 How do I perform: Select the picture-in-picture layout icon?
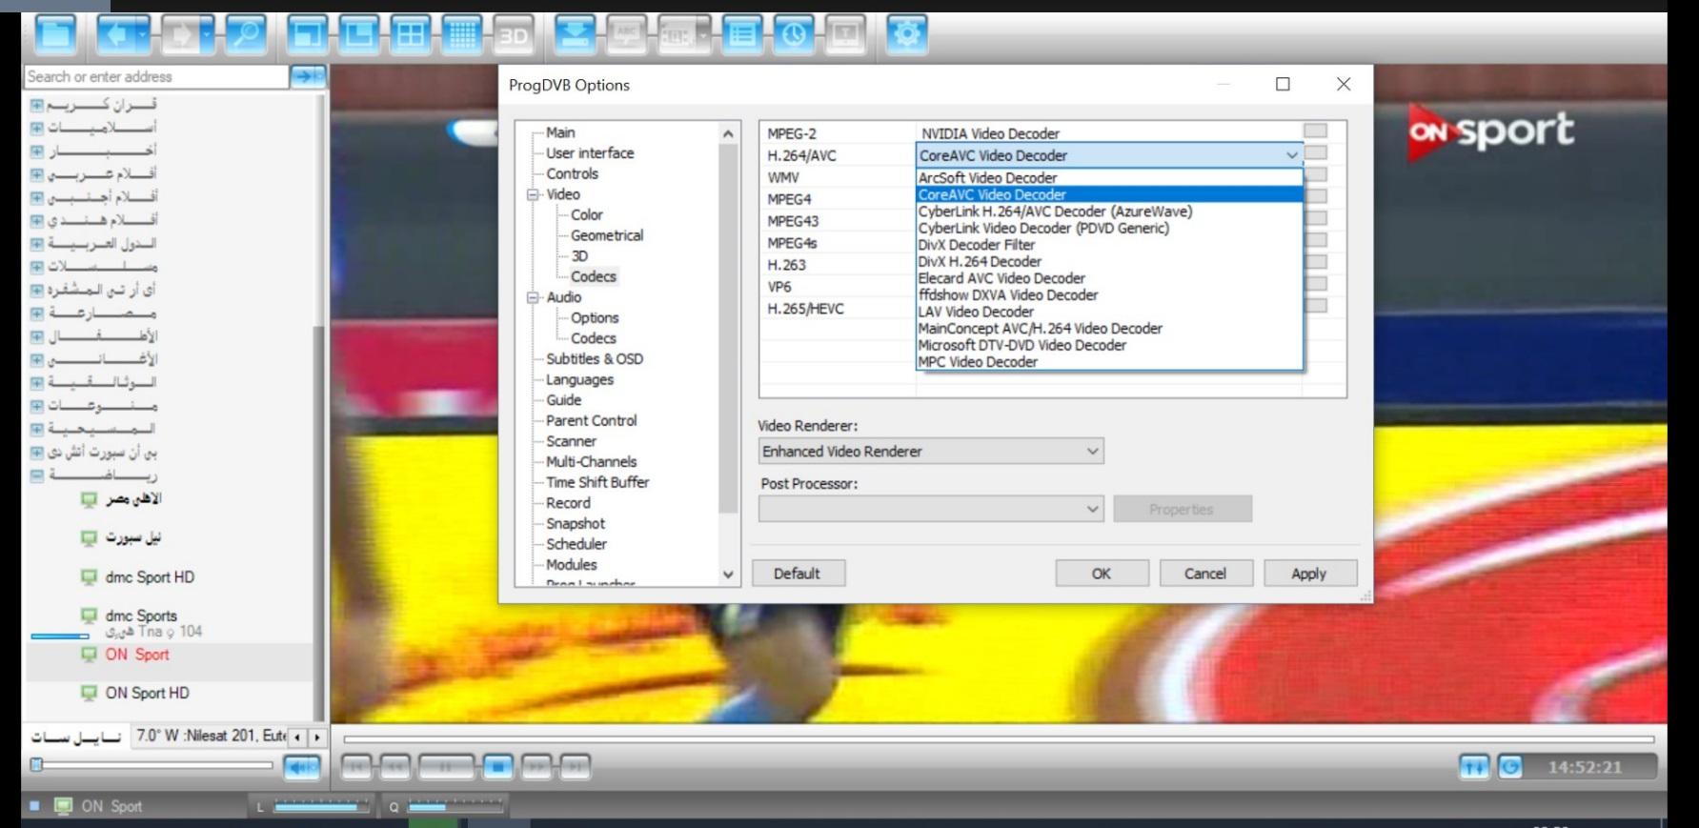pos(359,35)
